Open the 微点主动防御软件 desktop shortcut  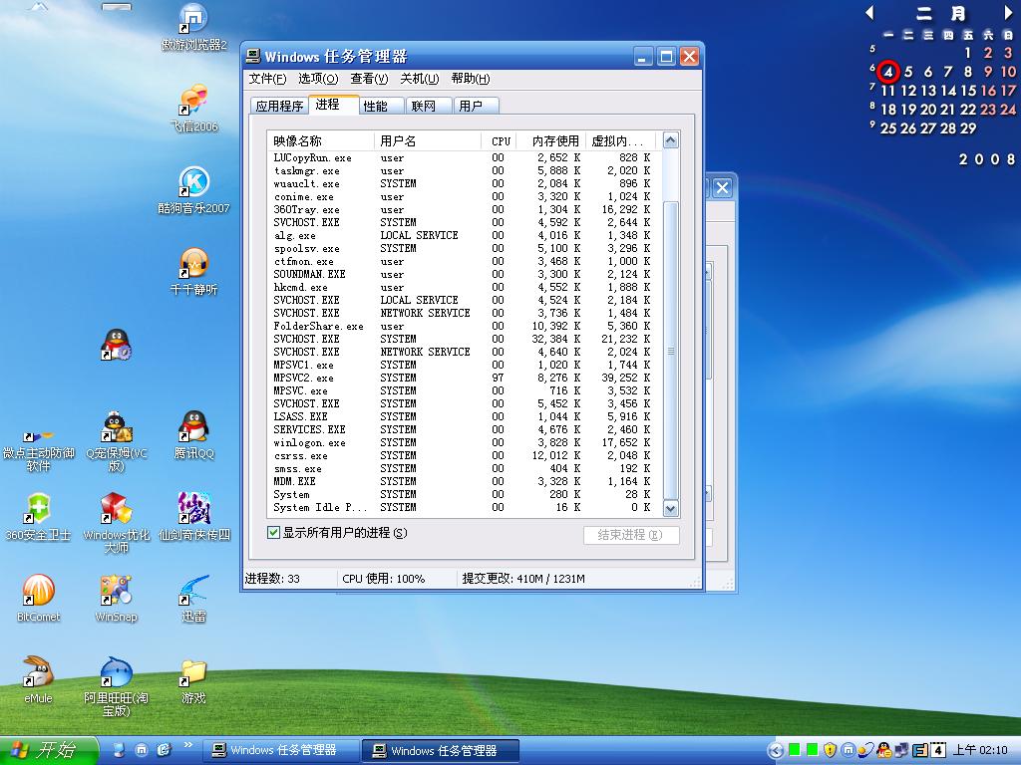pos(39,449)
